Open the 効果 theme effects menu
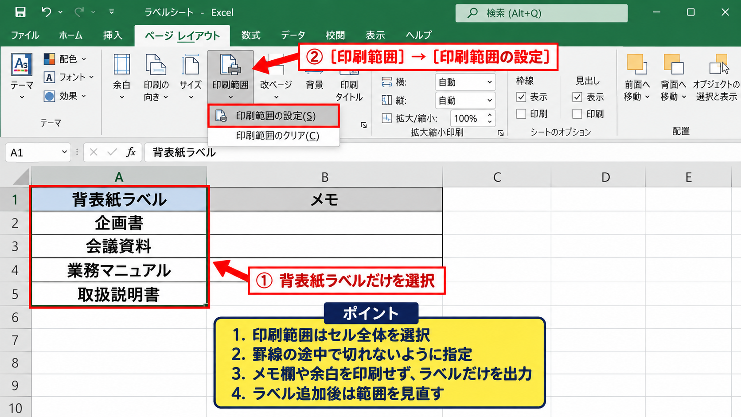This screenshot has height=417, width=741. point(65,96)
